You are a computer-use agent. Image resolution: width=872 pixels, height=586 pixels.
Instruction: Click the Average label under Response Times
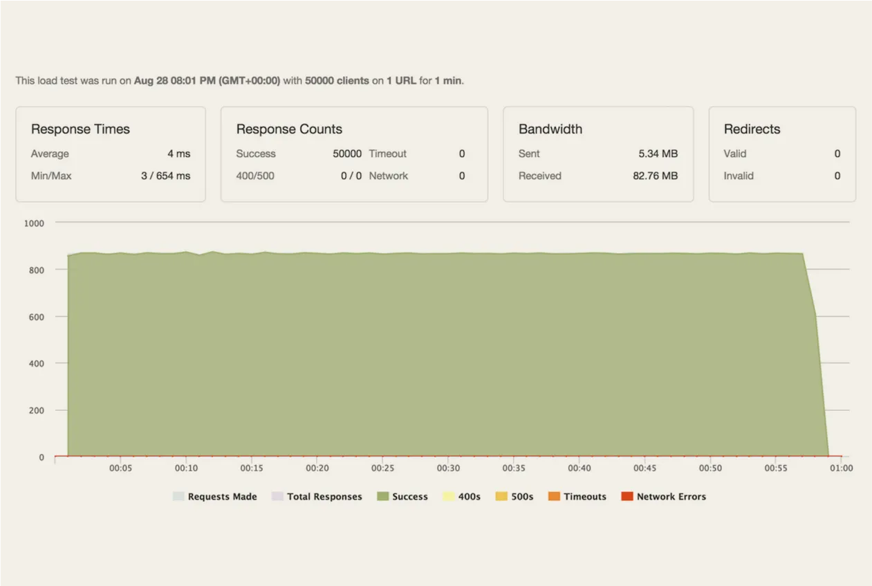50,154
